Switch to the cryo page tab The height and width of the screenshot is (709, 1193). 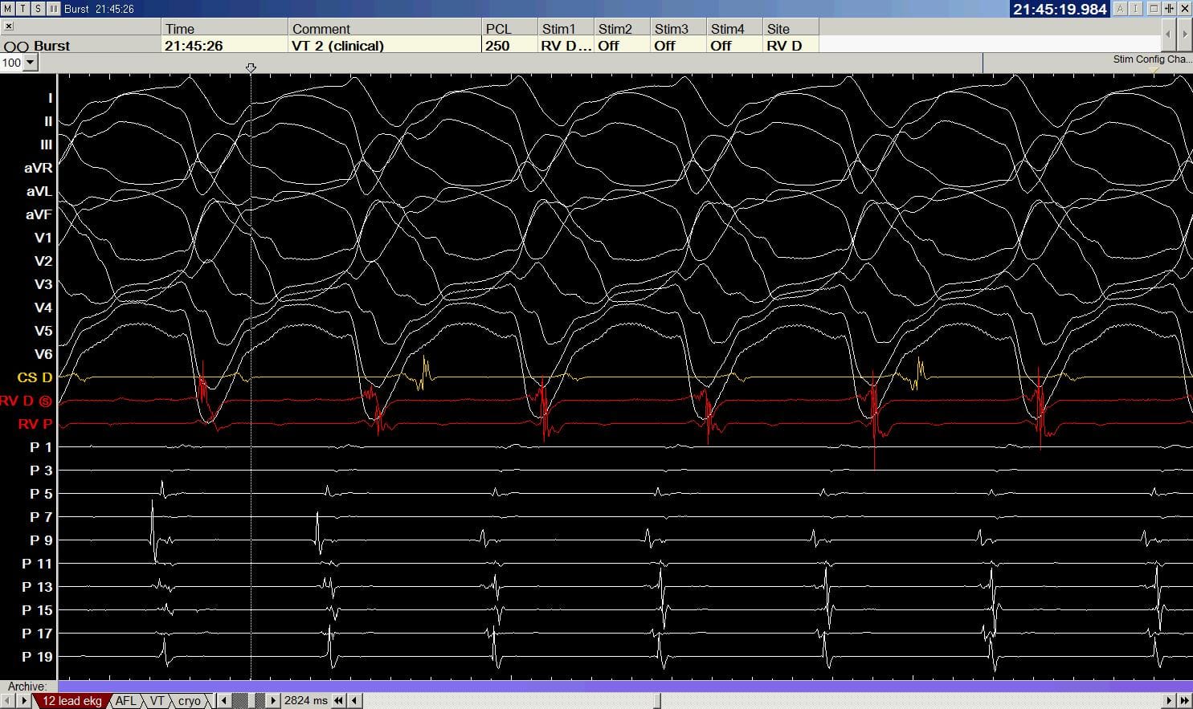coord(190,701)
